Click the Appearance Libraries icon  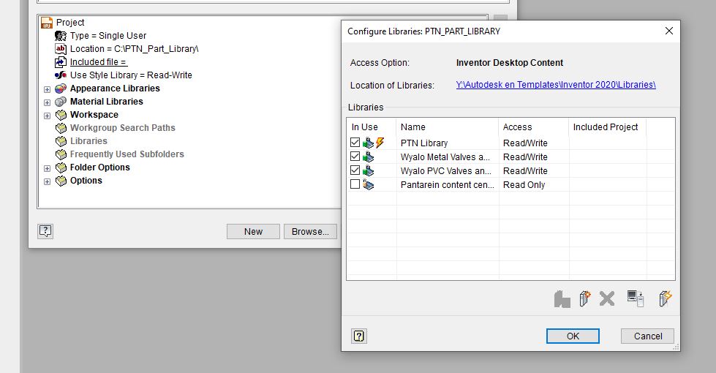[x=61, y=88]
